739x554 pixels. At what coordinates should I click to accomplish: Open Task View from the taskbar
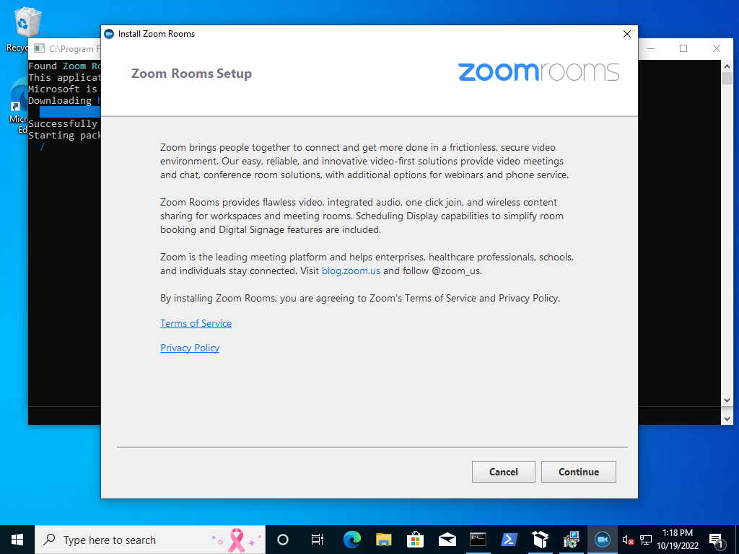click(x=317, y=539)
